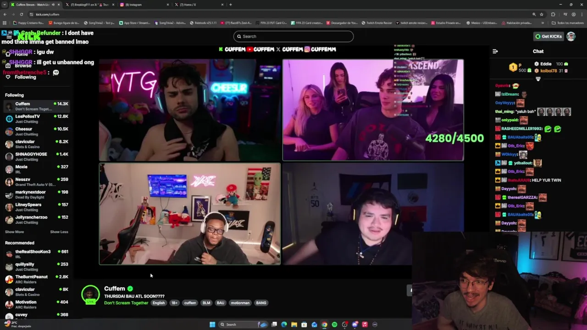Click the Get KICKs button
This screenshot has height=330, width=587.
click(548, 36)
